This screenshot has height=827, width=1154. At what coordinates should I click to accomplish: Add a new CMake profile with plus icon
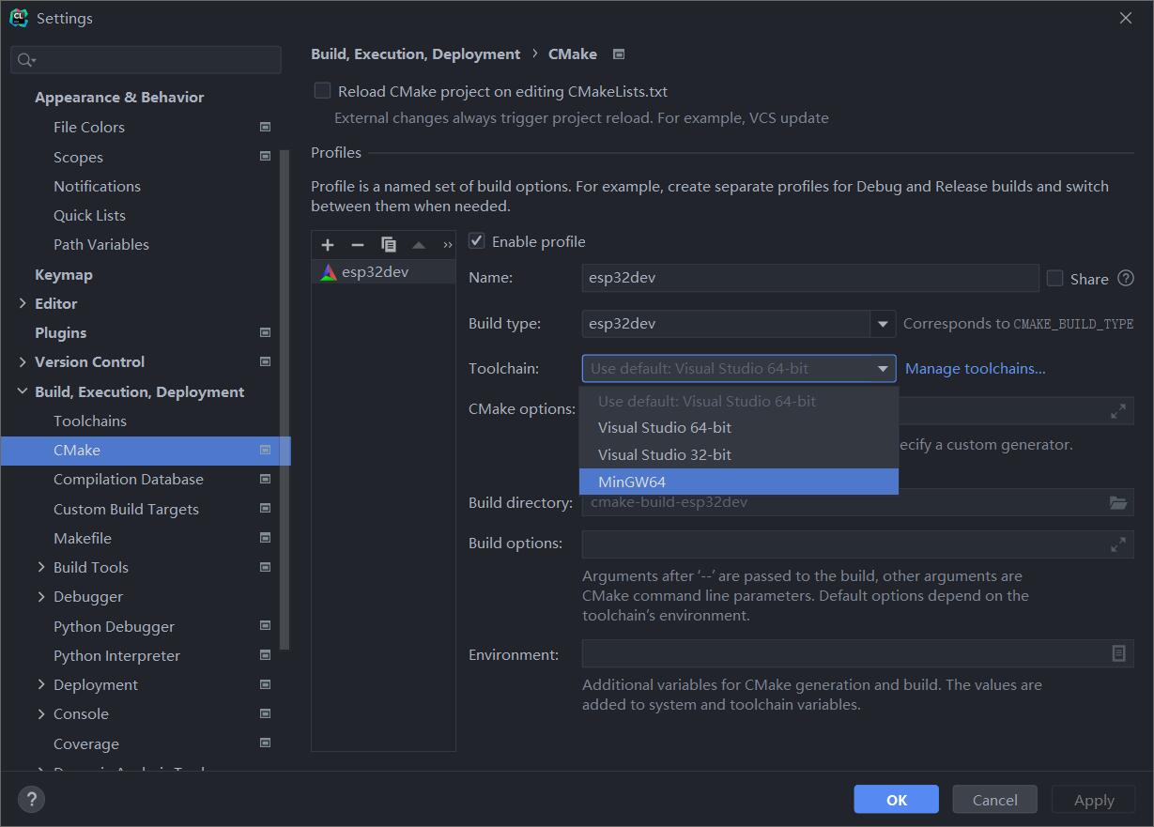tap(327, 244)
